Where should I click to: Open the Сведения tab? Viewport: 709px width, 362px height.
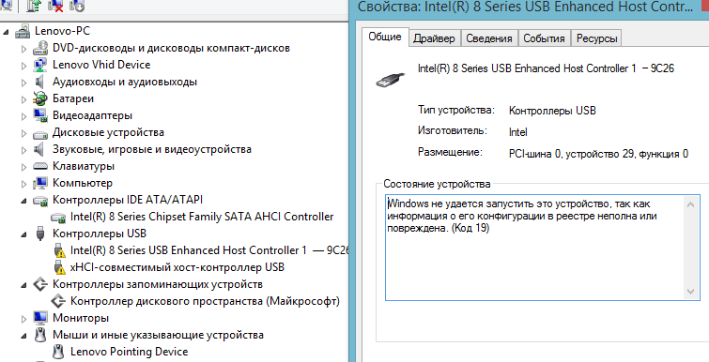tap(489, 38)
